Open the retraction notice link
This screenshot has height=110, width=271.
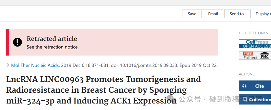60,47
